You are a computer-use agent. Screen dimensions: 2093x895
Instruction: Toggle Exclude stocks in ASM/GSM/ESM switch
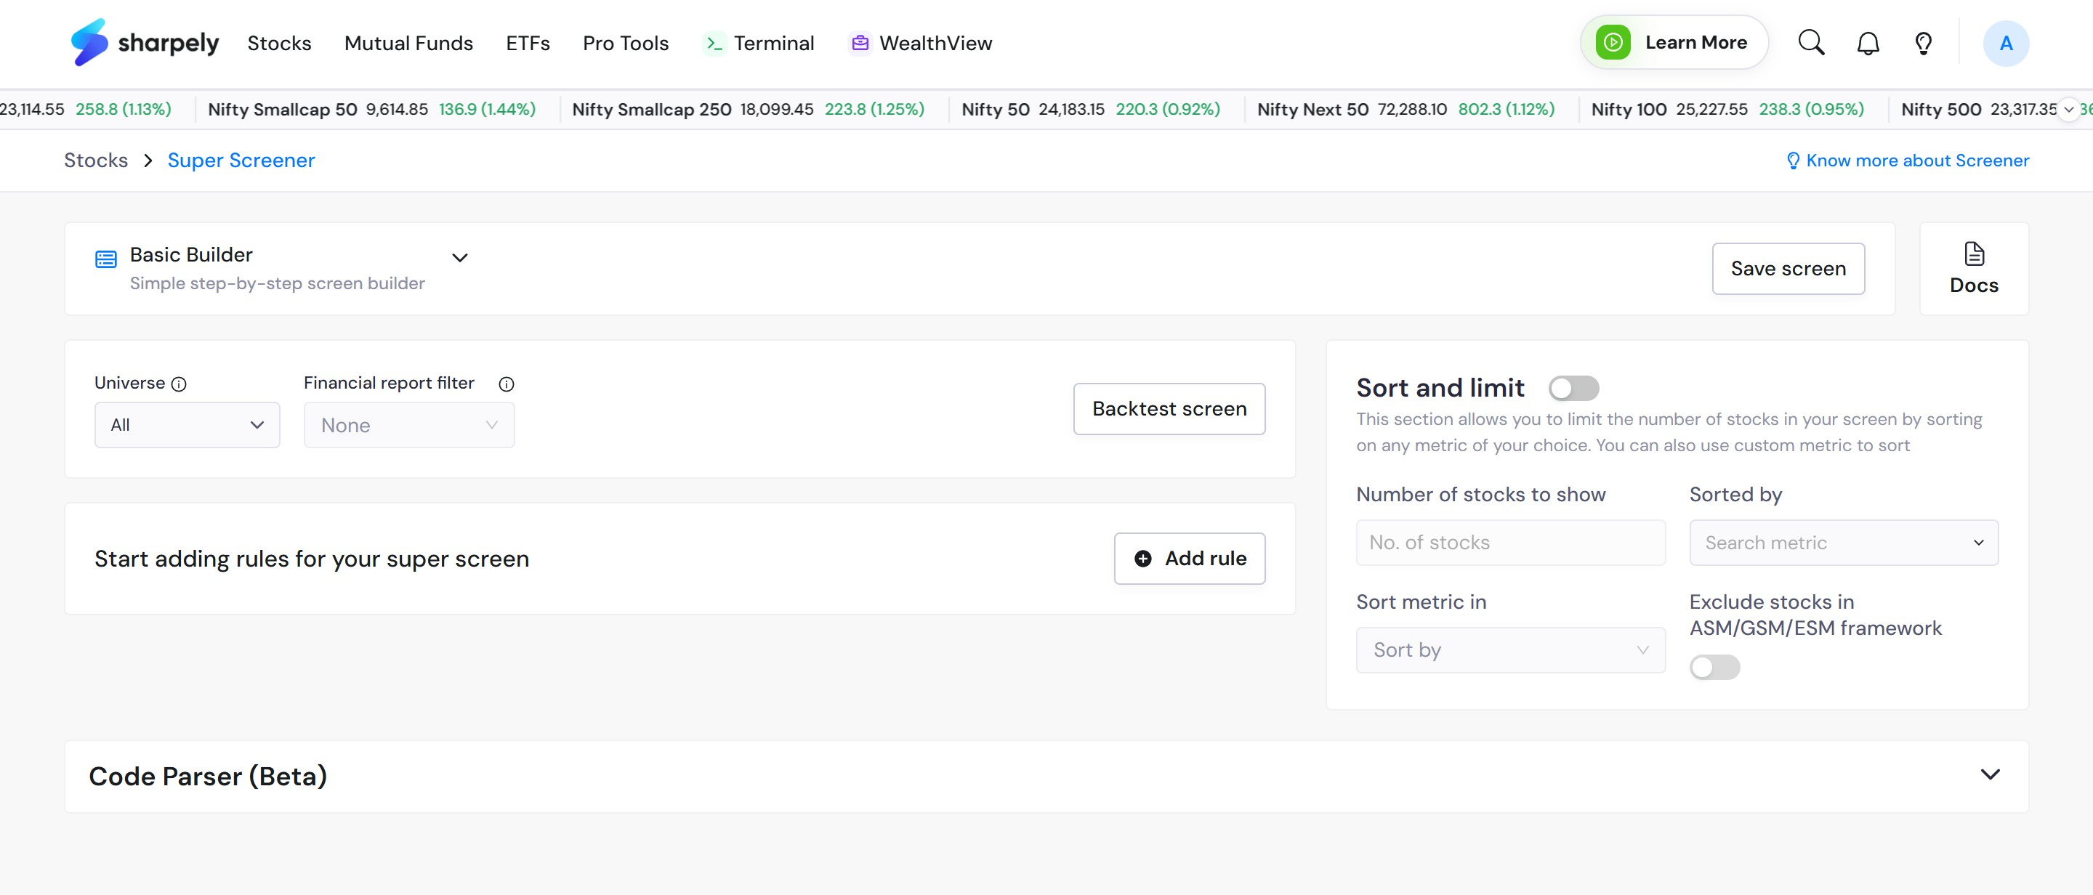click(x=1714, y=667)
